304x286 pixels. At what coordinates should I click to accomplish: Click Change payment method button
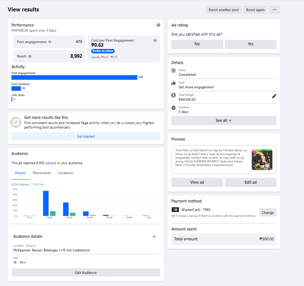268,213
